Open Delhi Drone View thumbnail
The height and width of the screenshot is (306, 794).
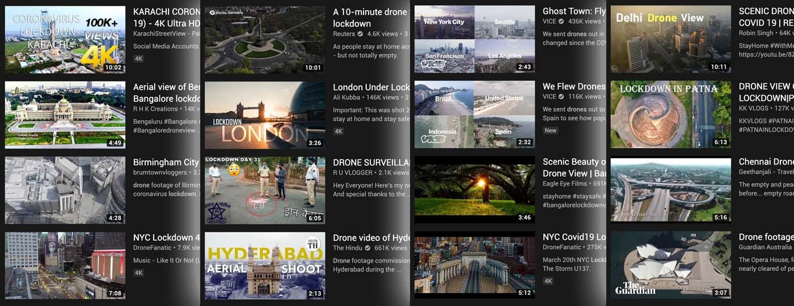coord(671,39)
